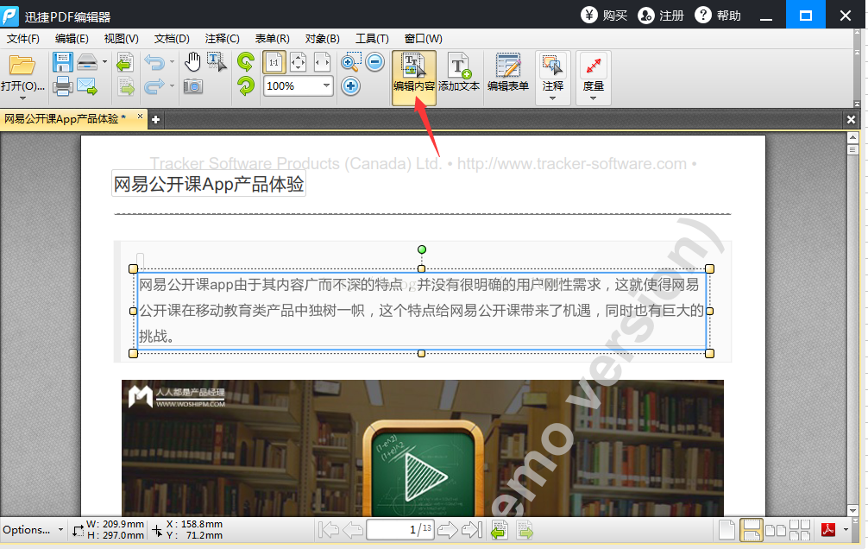Viewport: 868px width, 549px height.
Task: Rotate page with the upper green arrow
Action: 246,61
